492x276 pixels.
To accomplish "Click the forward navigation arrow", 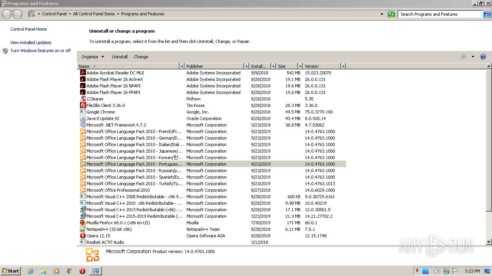I will point(17,14).
